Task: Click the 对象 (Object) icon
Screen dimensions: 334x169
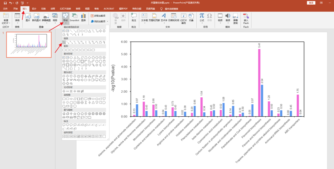Action: tap(191, 17)
